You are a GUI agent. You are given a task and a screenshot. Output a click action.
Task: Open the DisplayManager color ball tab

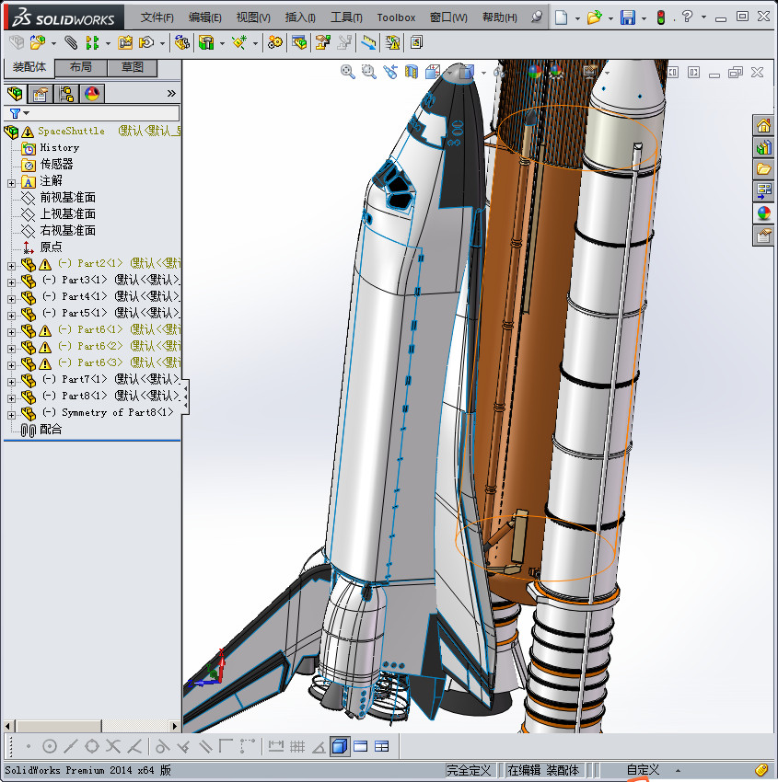tap(92, 94)
